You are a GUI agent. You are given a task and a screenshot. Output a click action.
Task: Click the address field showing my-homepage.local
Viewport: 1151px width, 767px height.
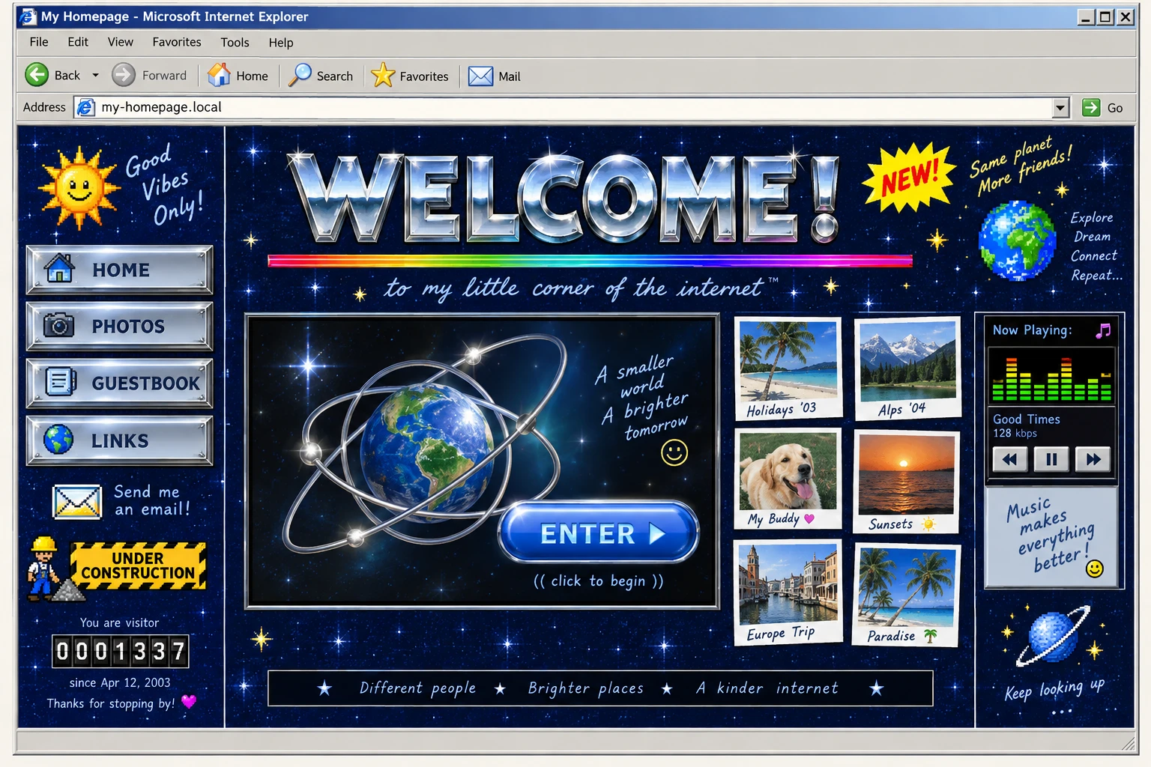[x=573, y=107]
